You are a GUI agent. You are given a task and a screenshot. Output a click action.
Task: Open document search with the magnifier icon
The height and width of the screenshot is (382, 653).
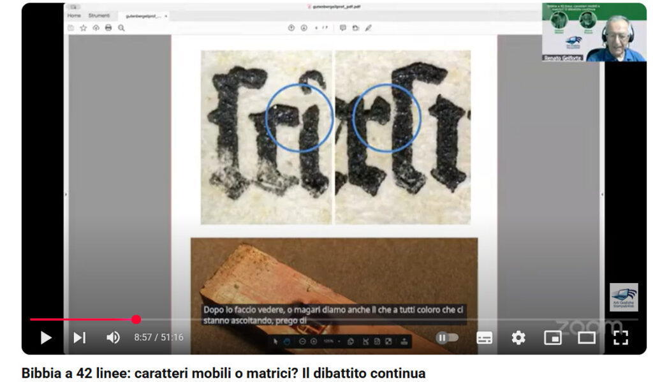(121, 28)
